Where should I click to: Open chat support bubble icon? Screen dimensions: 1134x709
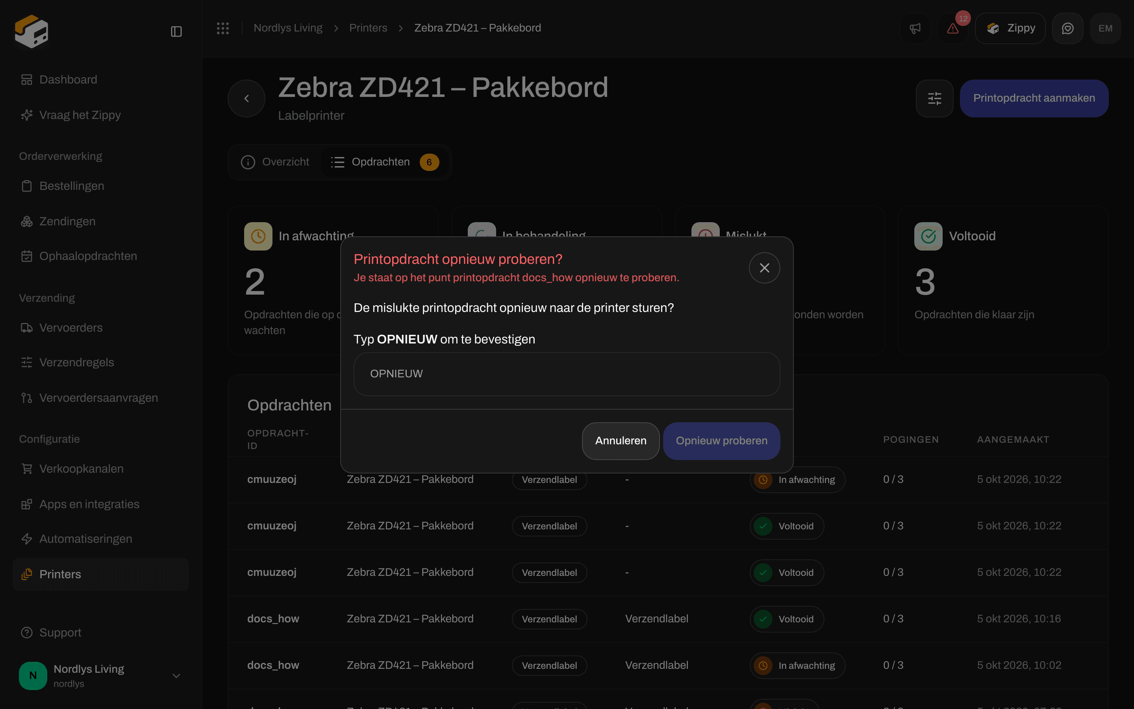[x=1067, y=28]
